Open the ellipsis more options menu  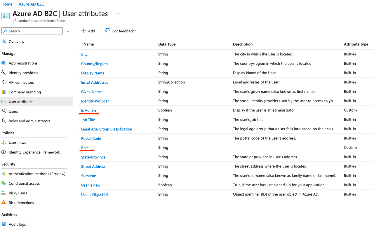pos(117,14)
